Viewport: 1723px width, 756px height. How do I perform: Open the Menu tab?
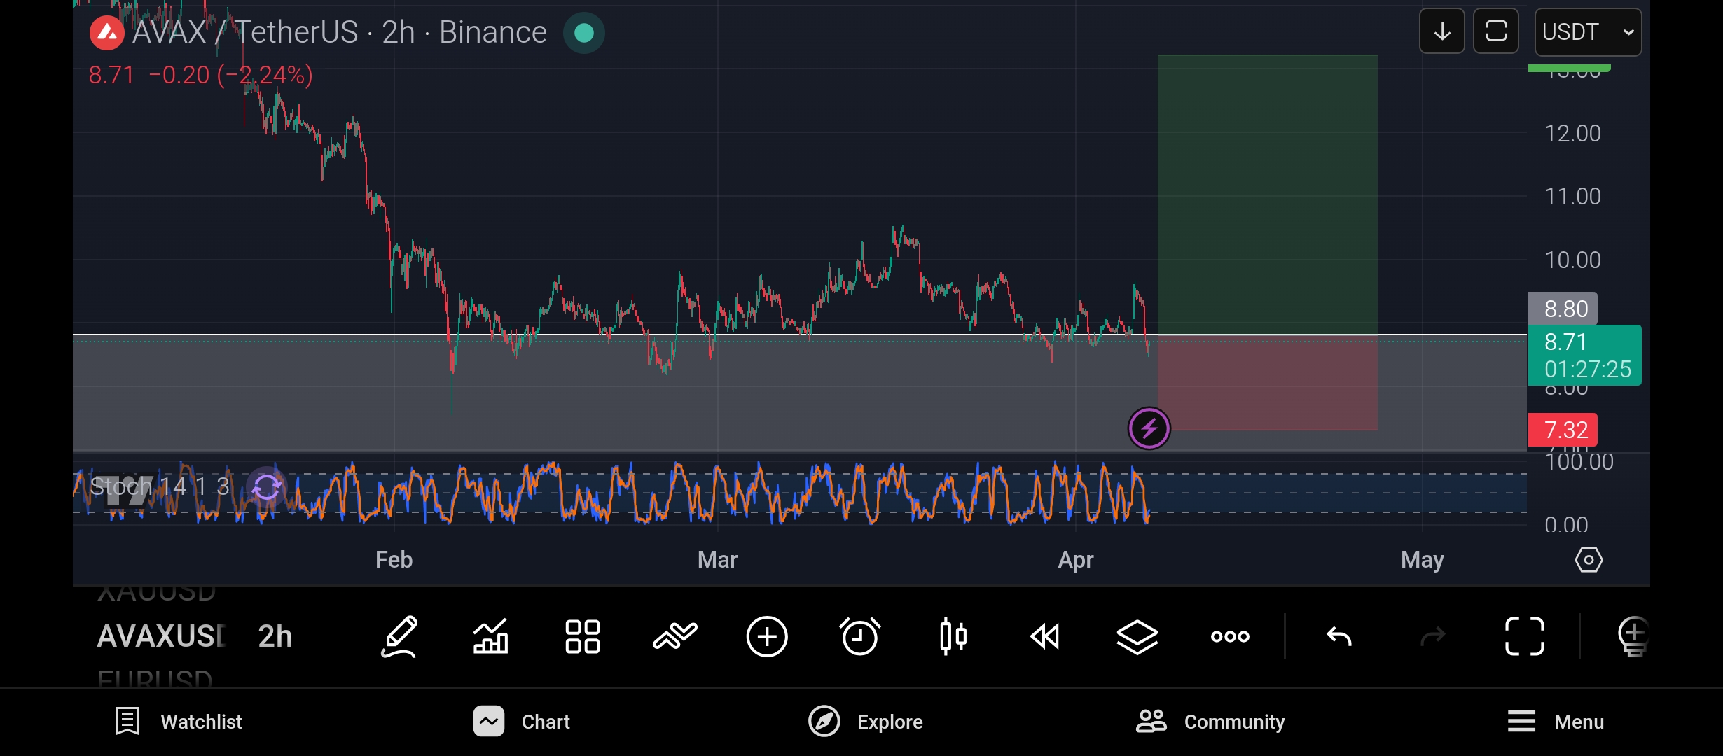pyautogui.click(x=1556, y=722)
